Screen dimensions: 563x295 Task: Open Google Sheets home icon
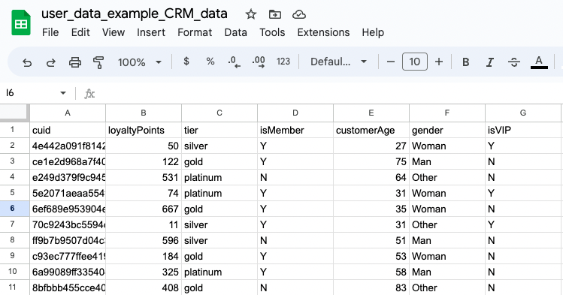tap(21, 23)
